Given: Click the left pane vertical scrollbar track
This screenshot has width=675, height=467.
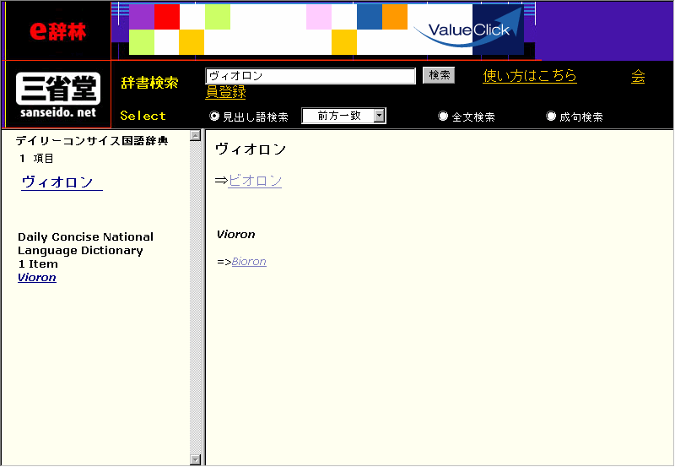Looking at the screenshot, I should [196, 296].
